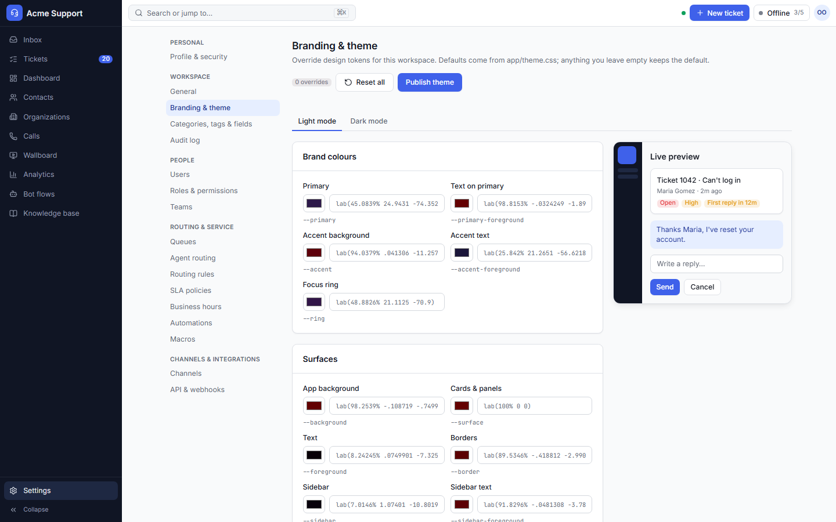
Task: Switch to the Dark mode tab
Action: [369, 121]
